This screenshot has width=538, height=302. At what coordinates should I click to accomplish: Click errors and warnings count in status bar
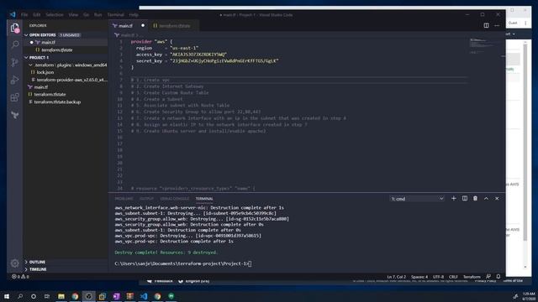coord(20,276)
